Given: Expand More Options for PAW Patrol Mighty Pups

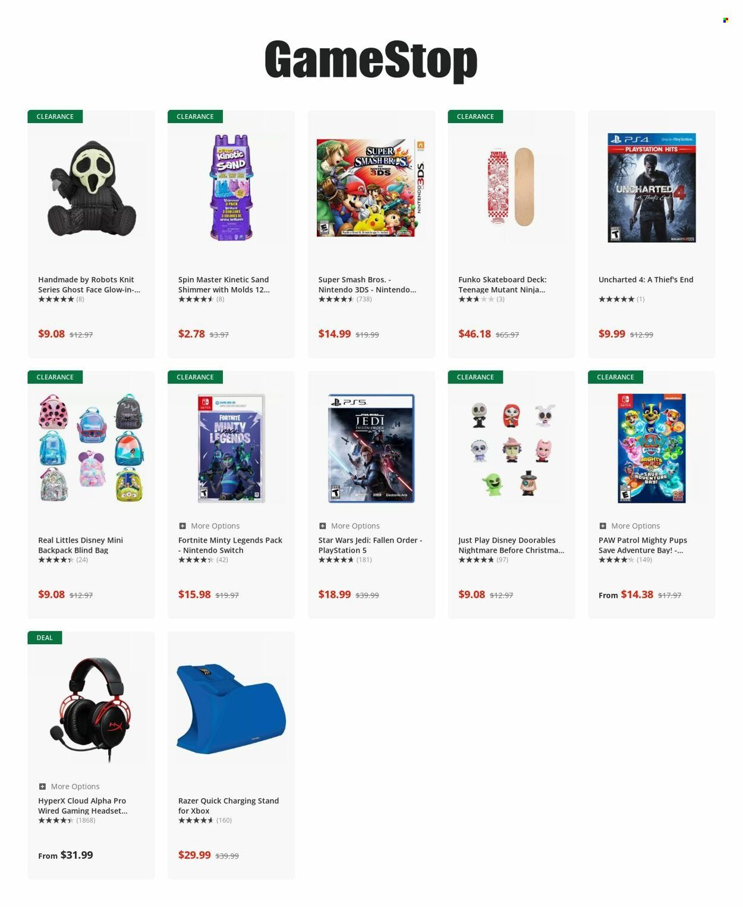Looking at the screenshot, I should point(629,526).
